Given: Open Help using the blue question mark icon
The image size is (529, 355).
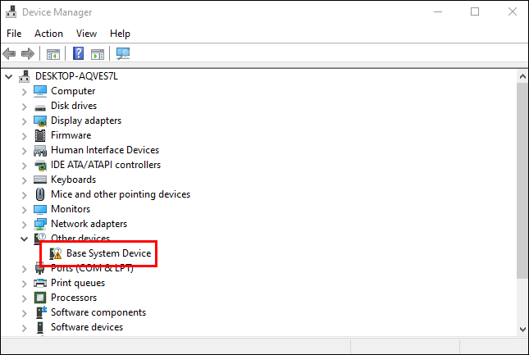Looking at the screenshot, I should click(78, 54).
